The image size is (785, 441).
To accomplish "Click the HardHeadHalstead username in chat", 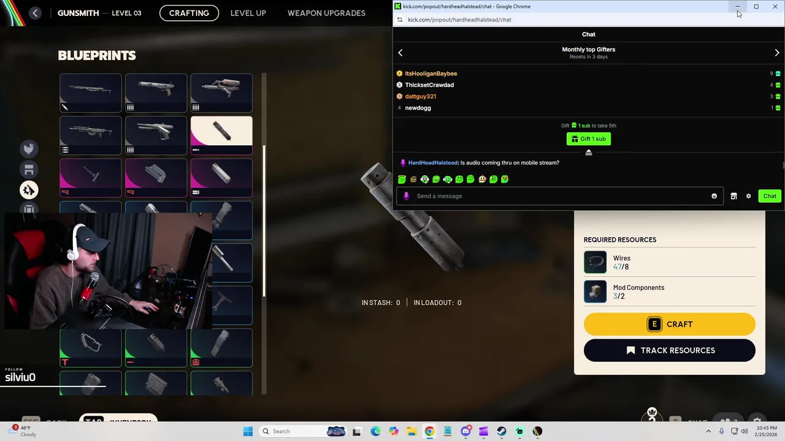I will pos(433,163).
